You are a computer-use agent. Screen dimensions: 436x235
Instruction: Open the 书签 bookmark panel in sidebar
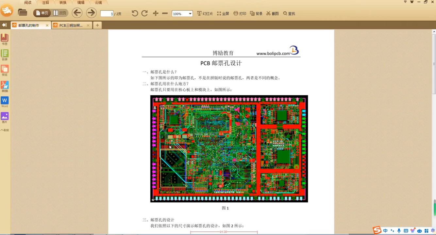point(5,39)
